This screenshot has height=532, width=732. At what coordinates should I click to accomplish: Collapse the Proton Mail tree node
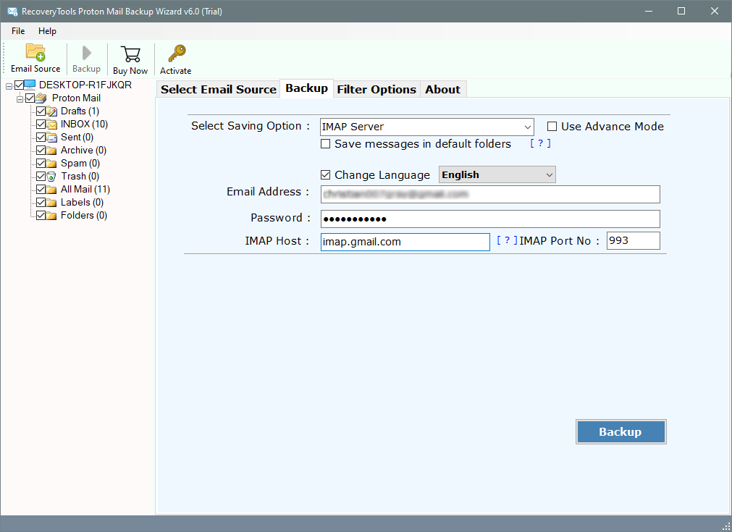point(20,99)
